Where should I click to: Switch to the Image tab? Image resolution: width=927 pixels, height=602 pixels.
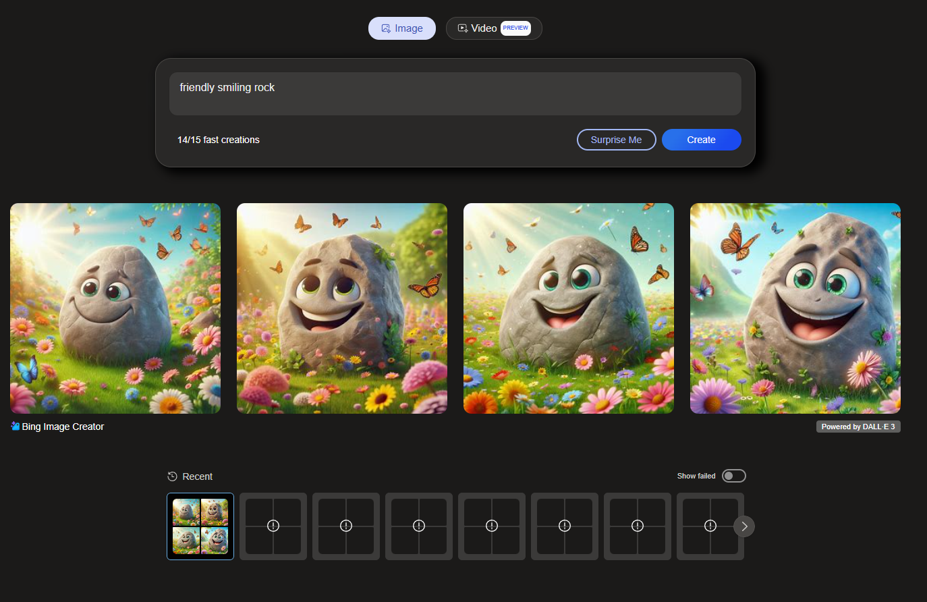click(x=402, y=28)
